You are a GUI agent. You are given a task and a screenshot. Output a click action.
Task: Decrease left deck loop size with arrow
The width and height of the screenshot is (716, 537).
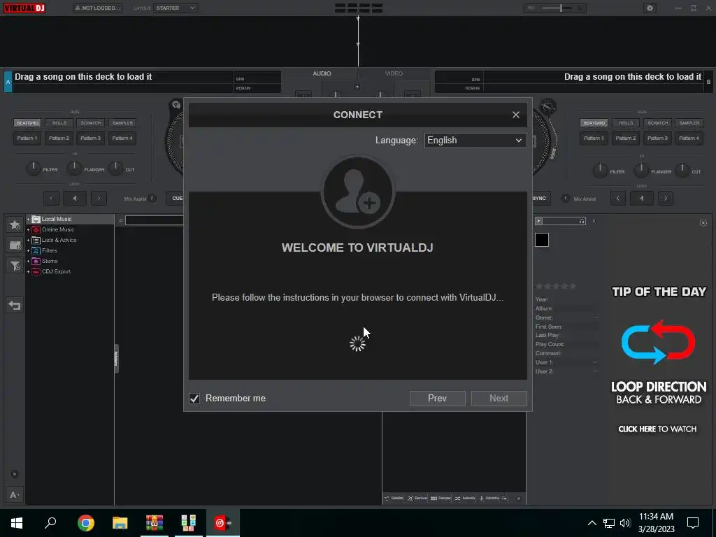click(x=52, y=198)
